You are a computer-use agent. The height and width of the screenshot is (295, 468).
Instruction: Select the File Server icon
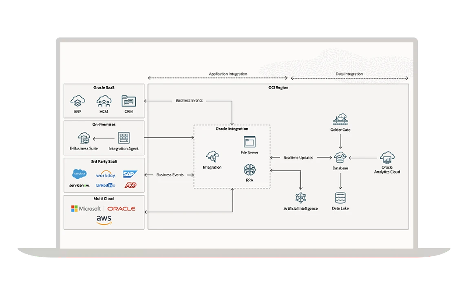pyautogui.click(x=249, y=142)
